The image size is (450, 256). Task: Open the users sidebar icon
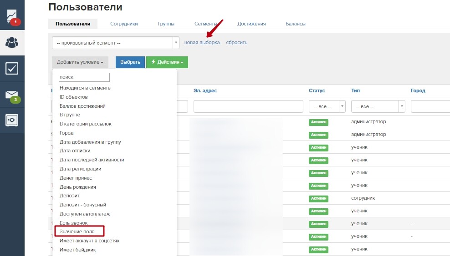[12, 43]
